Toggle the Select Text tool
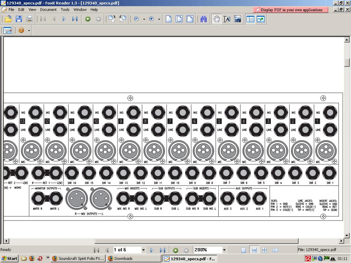The height and width of the screenshot is (263, 351). 227,19
